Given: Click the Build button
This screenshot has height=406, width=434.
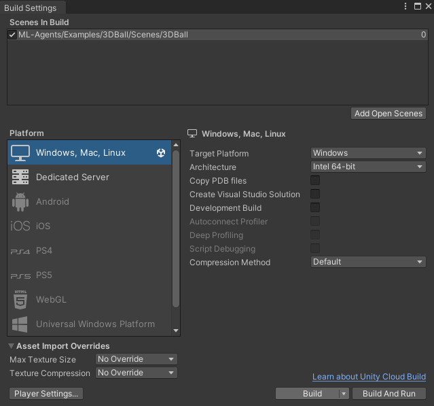Looking at the screenshot, I should [x=312, y=394].
